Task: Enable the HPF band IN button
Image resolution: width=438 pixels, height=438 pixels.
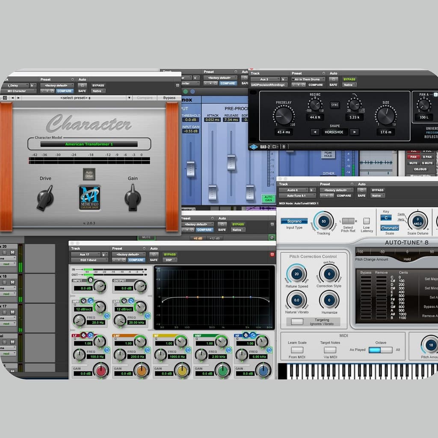Action: [x=107, y=316]
